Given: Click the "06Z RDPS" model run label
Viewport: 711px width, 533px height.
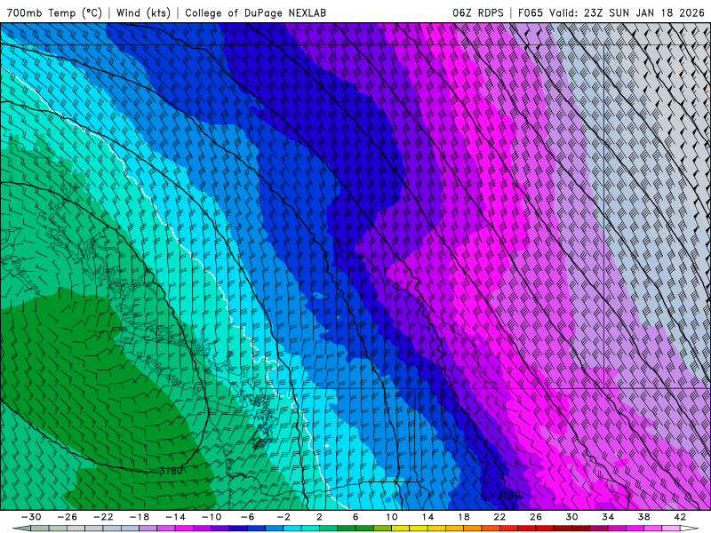Looking at the screenshot, I should (x=478, y=12).
